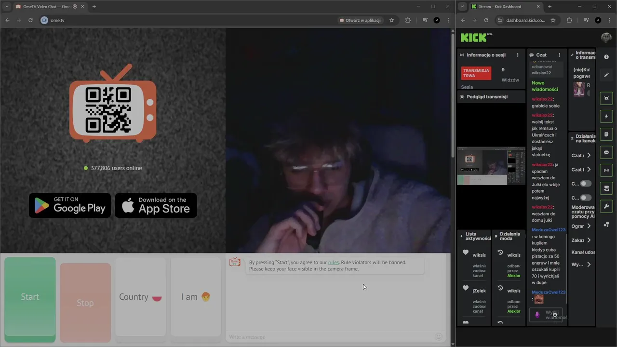Image resolution: width=617 pixels, height=347 pixels.
Task: Click the stream preview thumbnail
Action: pyautogui.click(x=491, y=166)
